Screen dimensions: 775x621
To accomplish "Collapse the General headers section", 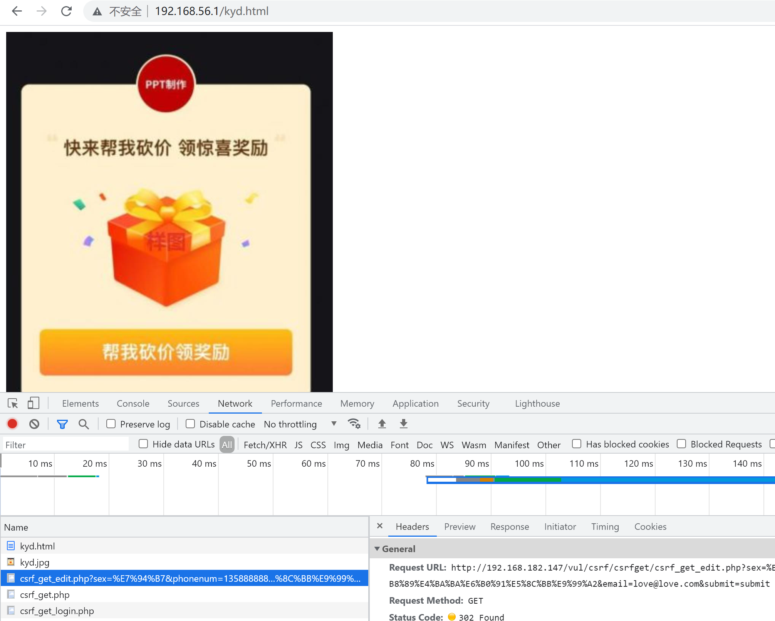I will [x=377, y=549].
